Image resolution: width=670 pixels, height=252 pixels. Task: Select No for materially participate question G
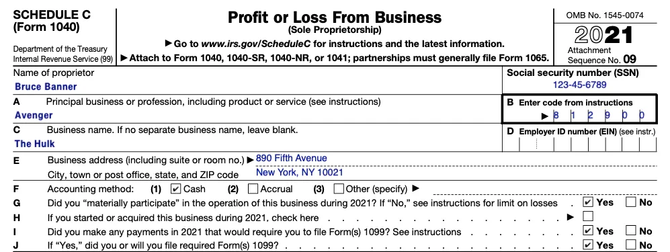pos(631,202)
